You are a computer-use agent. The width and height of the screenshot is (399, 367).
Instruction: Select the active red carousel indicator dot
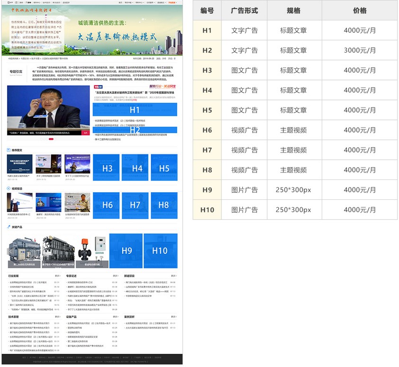[51, 139]
